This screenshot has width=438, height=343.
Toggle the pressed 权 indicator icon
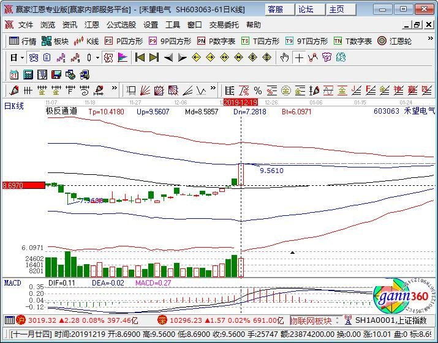(108, 58)
